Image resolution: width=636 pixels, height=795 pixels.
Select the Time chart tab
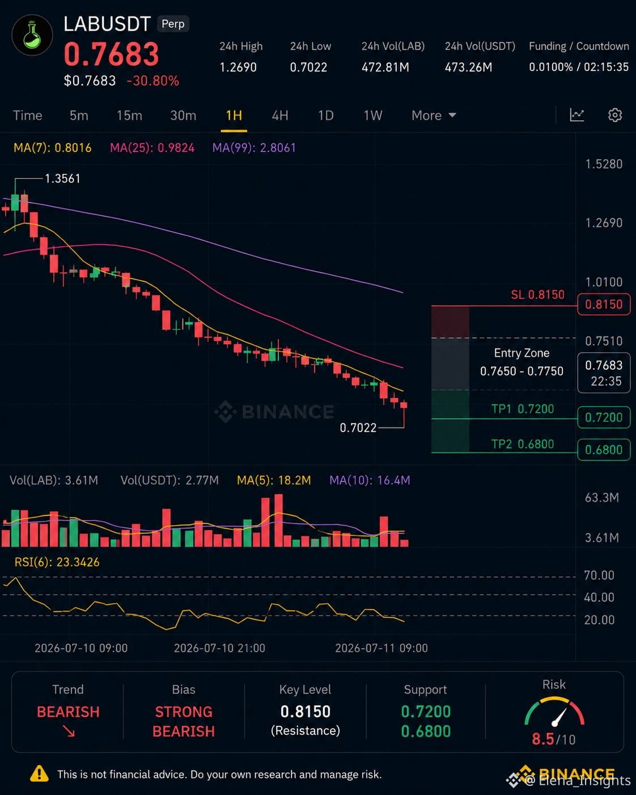coord(28,115)
